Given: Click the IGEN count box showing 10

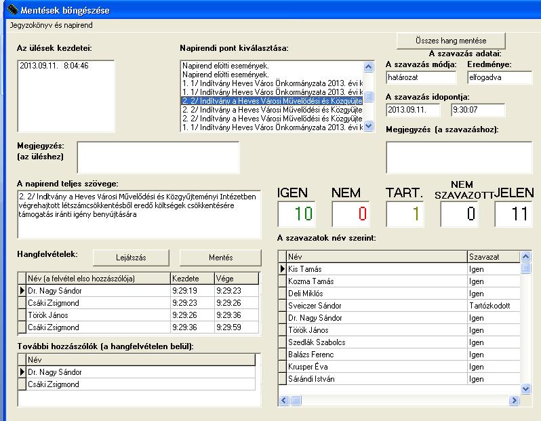Looking at the screenshot, I should click(297, 214).
